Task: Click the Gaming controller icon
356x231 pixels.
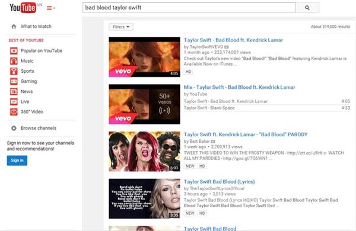Action: click(x=14, y=81)
